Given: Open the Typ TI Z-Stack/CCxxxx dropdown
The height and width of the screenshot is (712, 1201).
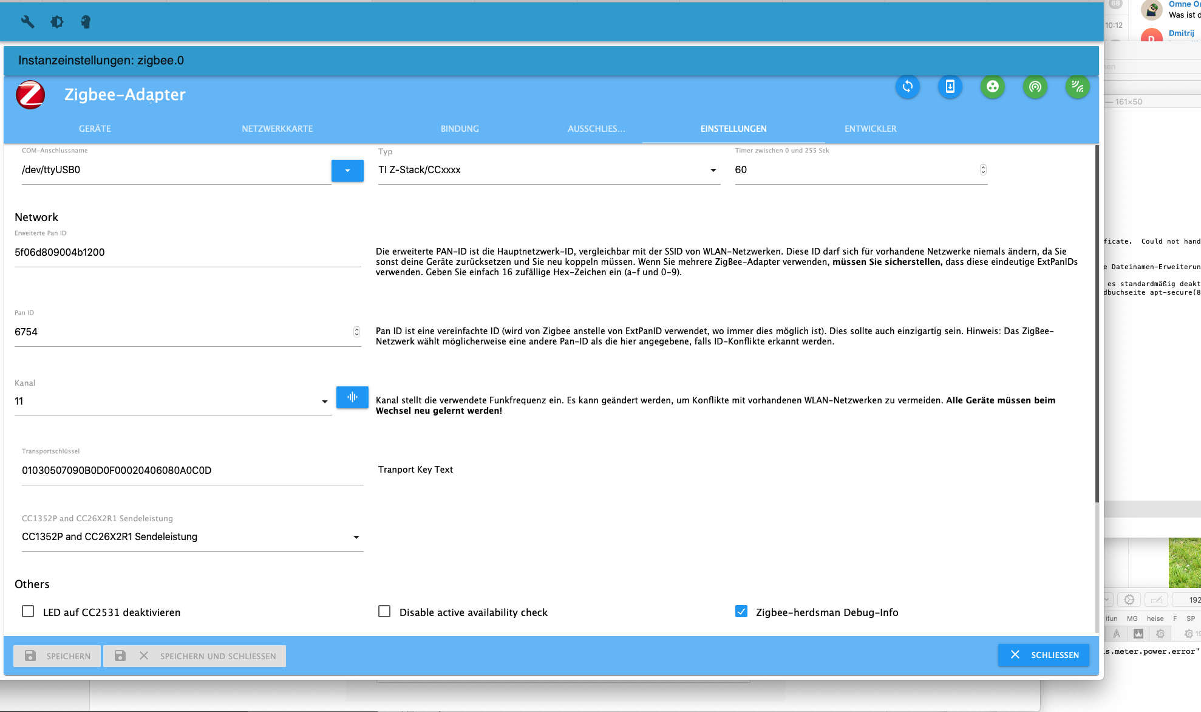Looking at the screenshot, I should coord(549,170).
